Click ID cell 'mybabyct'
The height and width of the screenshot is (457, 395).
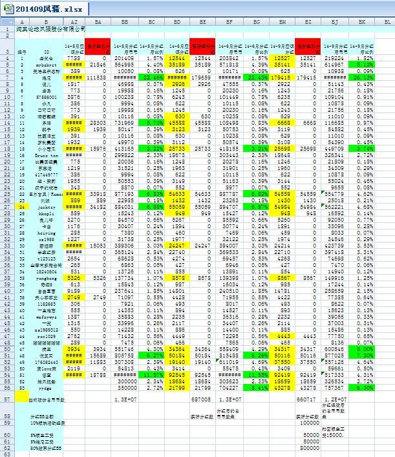tap(46, 65)
